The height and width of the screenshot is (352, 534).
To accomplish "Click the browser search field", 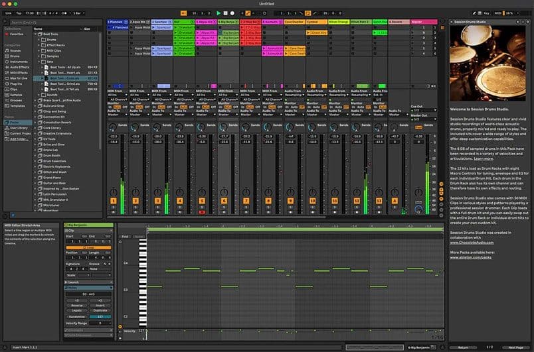I will tap(56, 23).
